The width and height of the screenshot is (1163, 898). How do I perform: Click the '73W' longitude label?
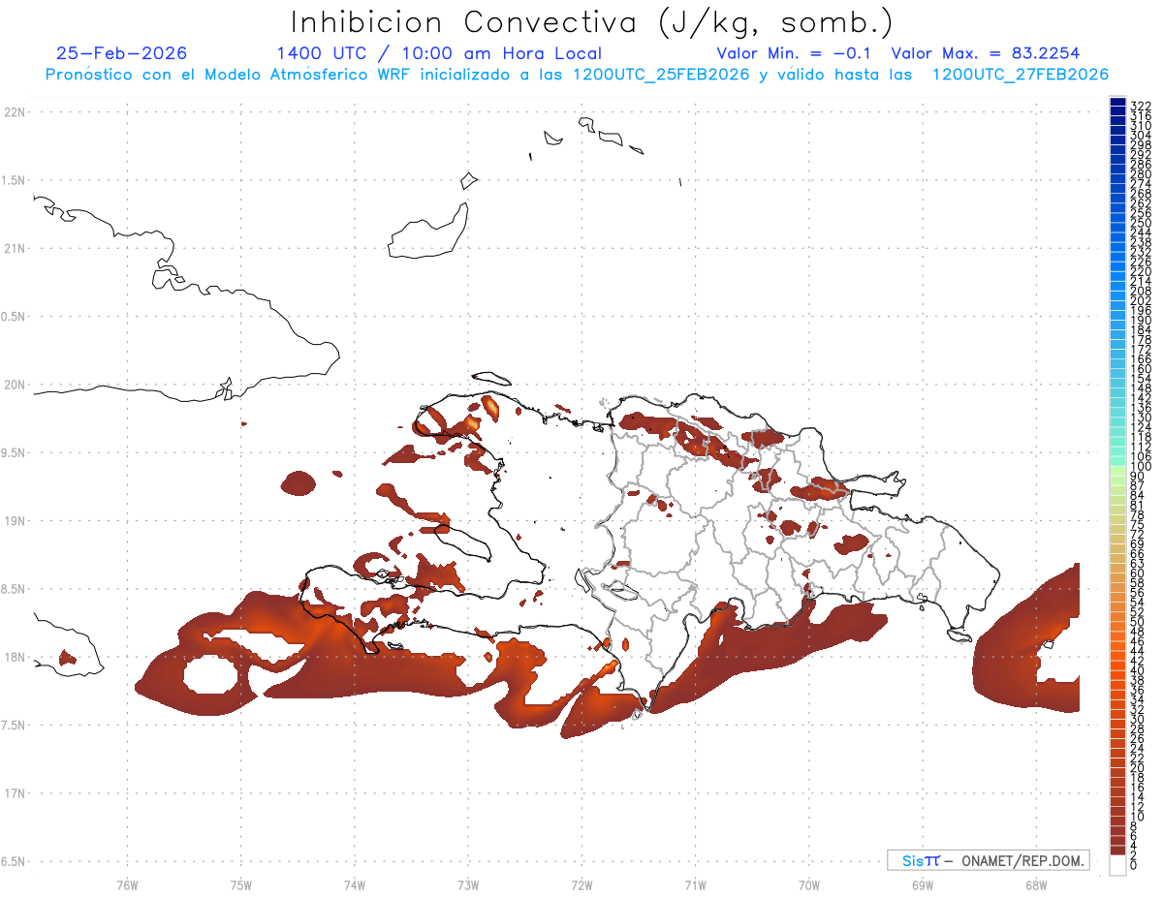point(468,884)
